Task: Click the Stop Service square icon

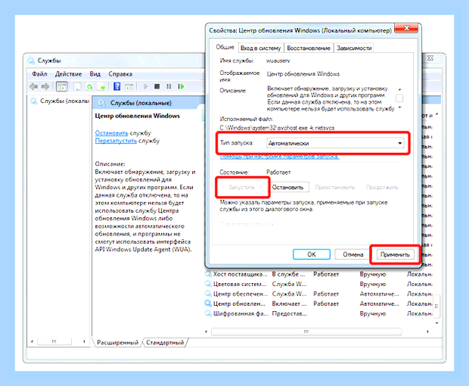Action: (157, 86)
